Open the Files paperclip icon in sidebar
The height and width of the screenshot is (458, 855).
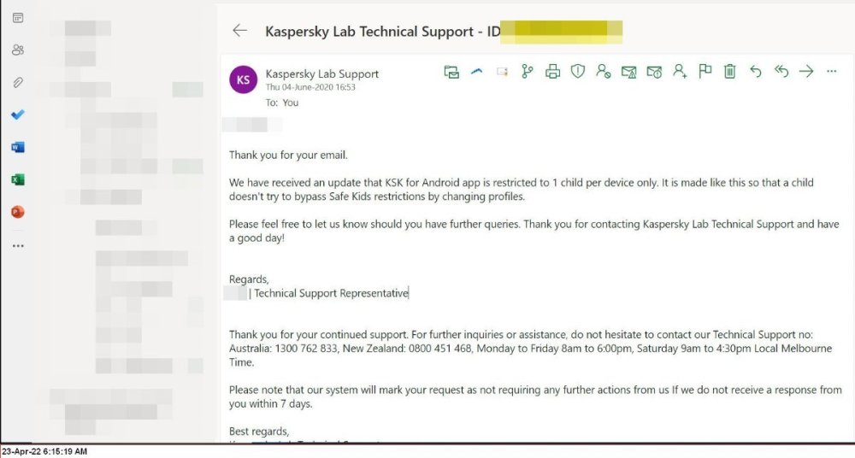coord(18,82)
